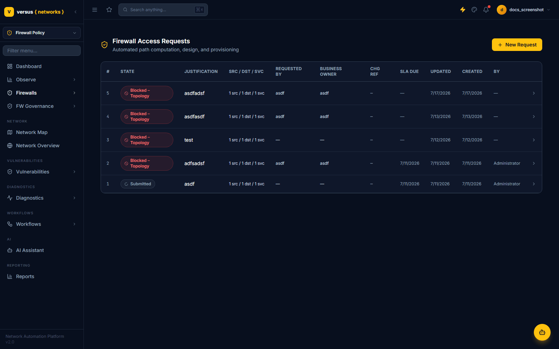
Task: Expand the Vulnerabilities chevron
Action: (x=74, y=172)
